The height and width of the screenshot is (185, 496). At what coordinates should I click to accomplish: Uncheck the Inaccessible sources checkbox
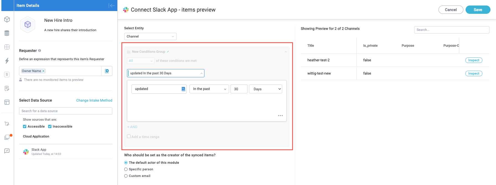[50, 126]
